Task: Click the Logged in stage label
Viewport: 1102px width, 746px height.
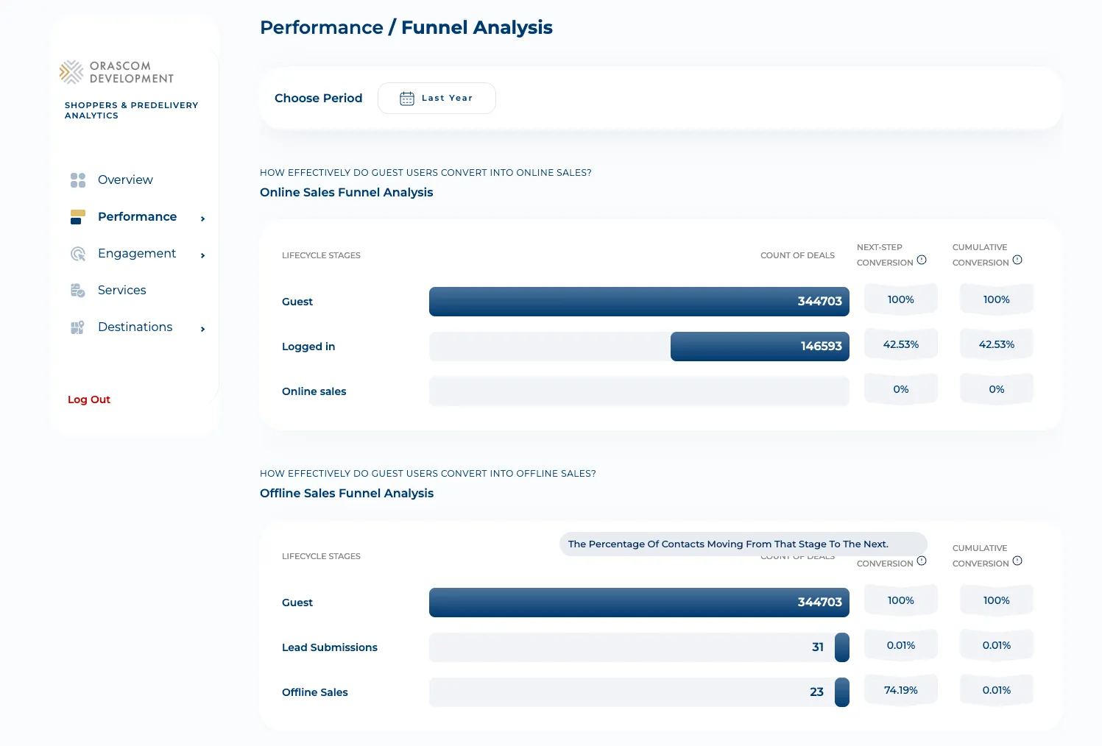Action: point(308,347)
